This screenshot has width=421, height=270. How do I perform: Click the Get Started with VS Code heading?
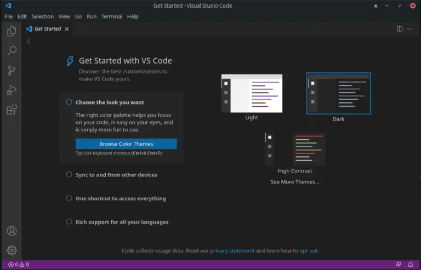point(126,61)
